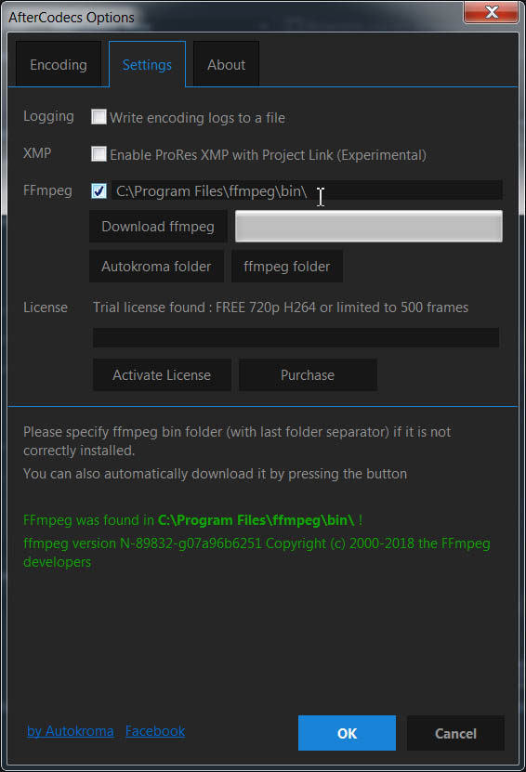Click 'Please specify ffmpeg bin folder' text

pyautogui.click(x=237, y=441)
